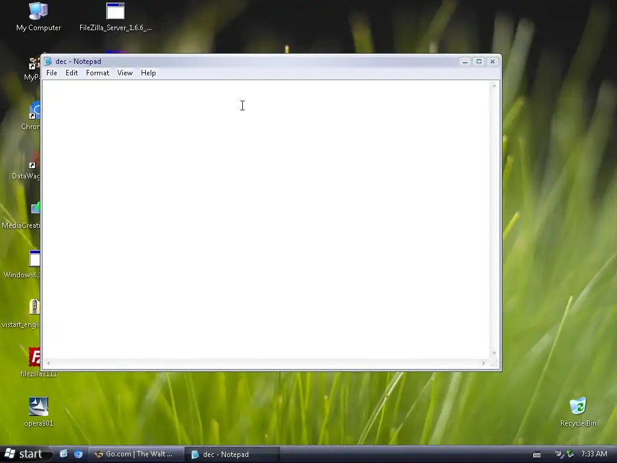Open the Edit menu in Notepad
Image resolution: width=617 pixels, height=463 pixels.
click(72, 73)
